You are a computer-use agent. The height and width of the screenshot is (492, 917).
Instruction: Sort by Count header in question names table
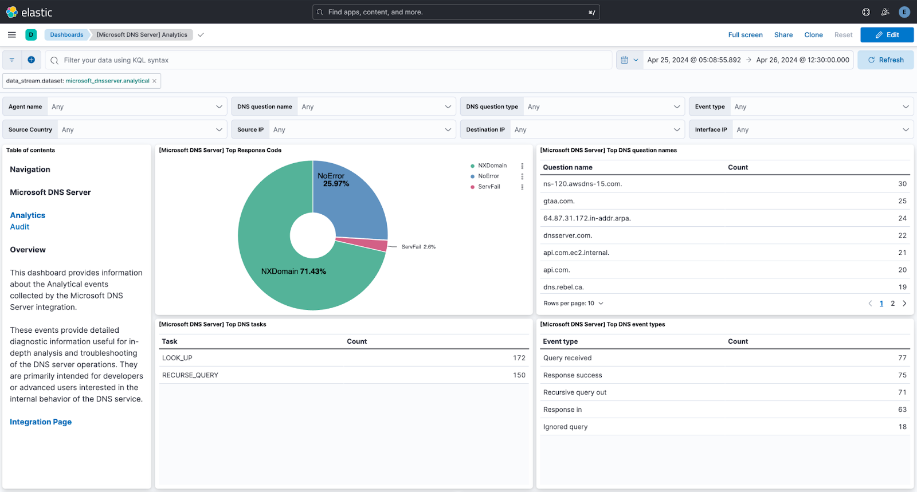(738, 167)
